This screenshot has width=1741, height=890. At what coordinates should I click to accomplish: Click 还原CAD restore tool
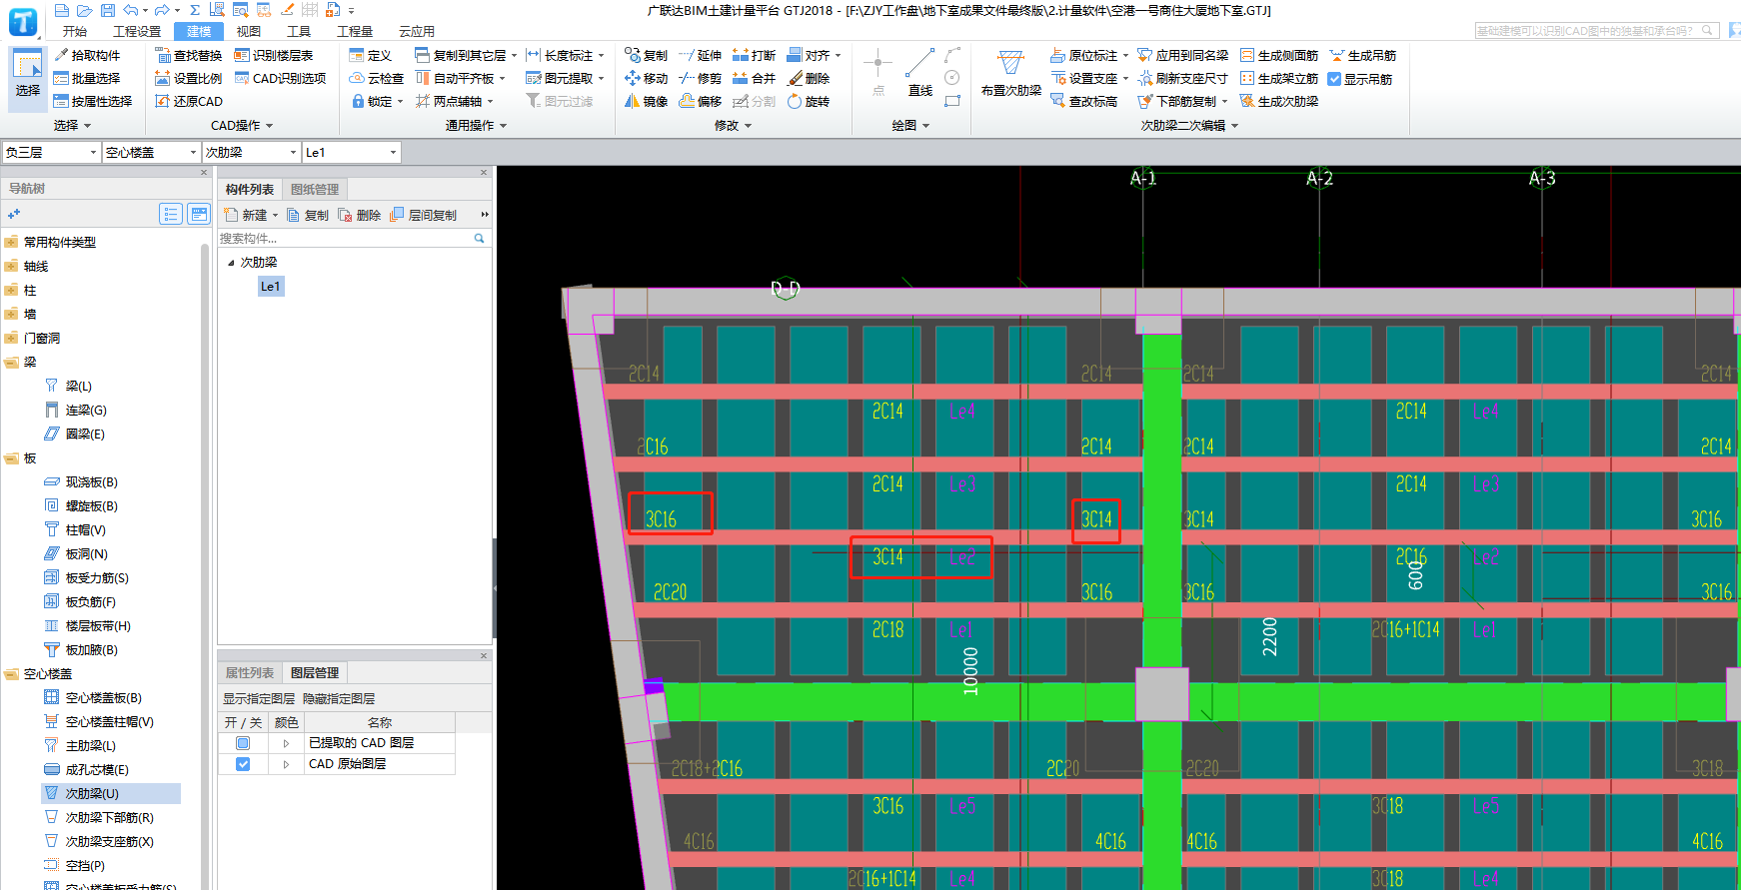(189, 101)
